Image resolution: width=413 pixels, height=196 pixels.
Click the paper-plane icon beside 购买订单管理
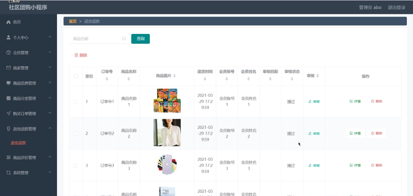[x=8, y=113]
